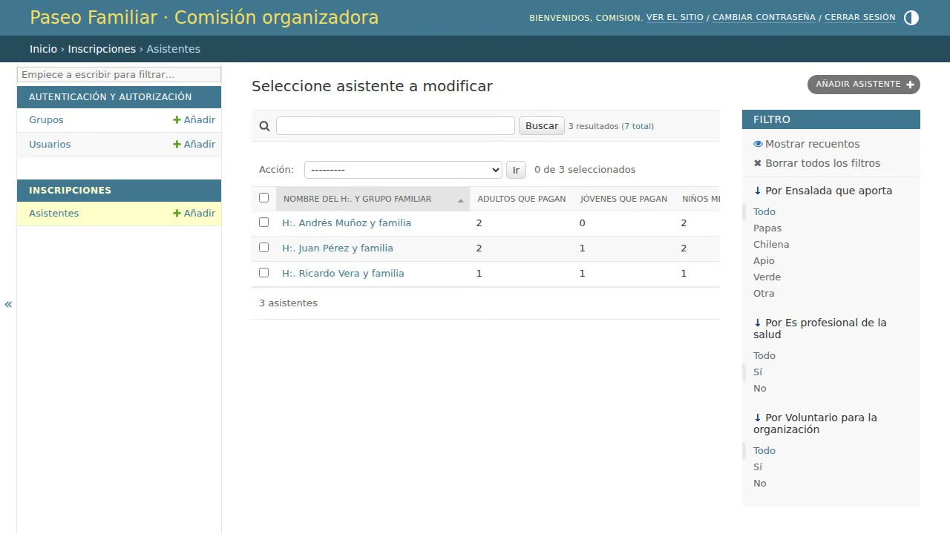950x534 pixels.
Task: Click the search magnifier icon
Action: (264, 126)
